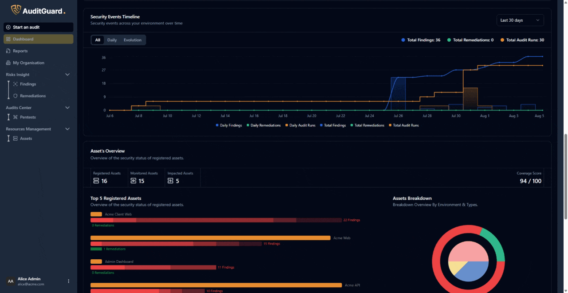The width and height of the screenshot is (568, 293).
Task: Open Remediations via its shield icon
Action: pyautogui.click(x=16, y=96)
